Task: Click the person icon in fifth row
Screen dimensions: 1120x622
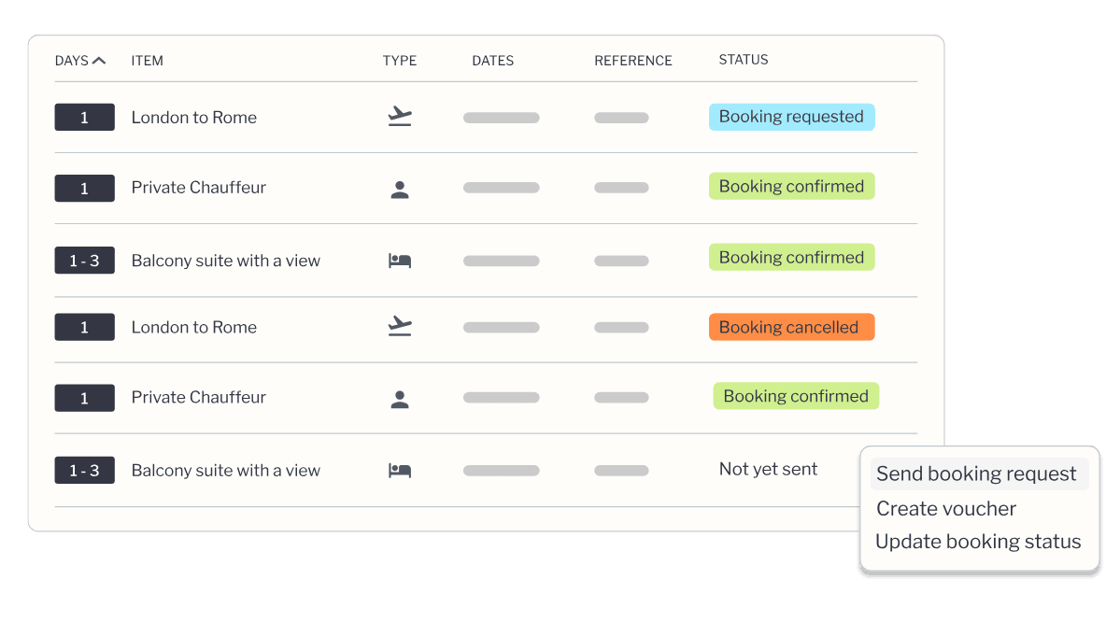Action: click(400, 400)
